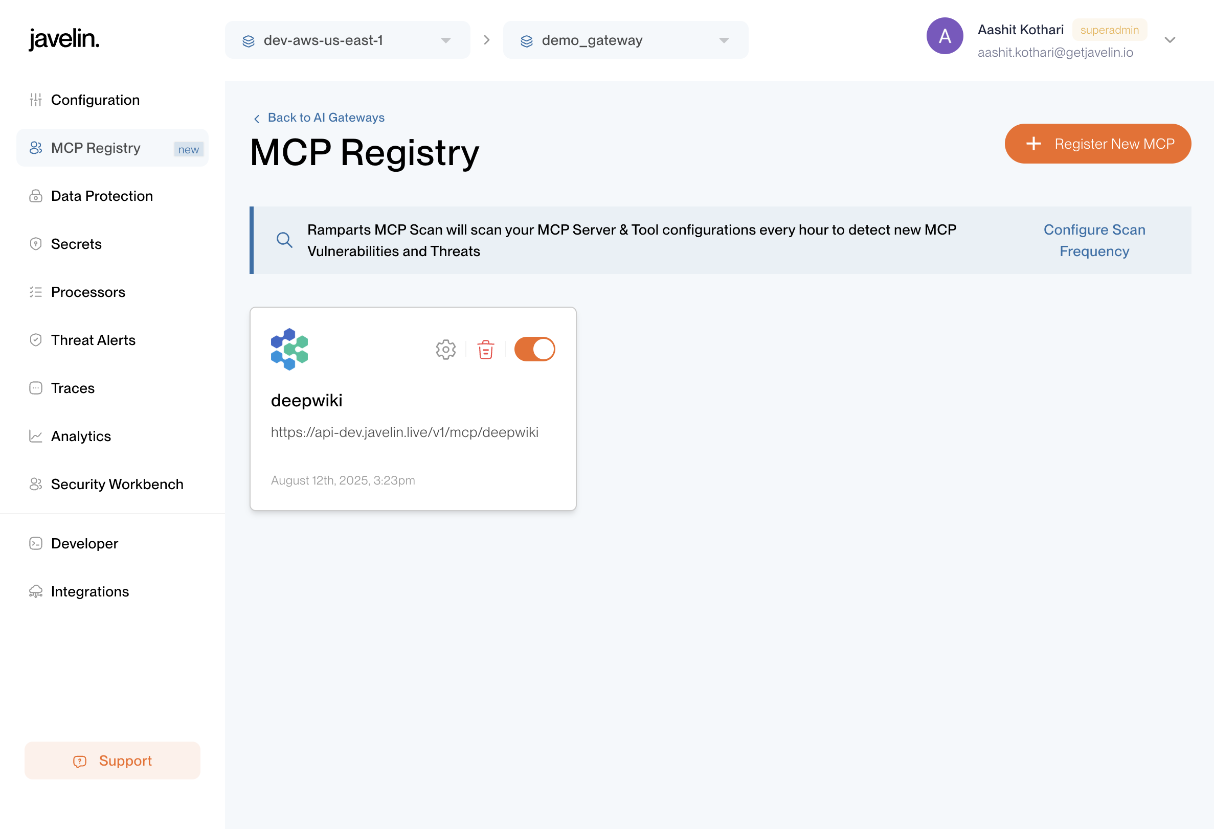Click the Integrations cloud icon

pos(35,591)
